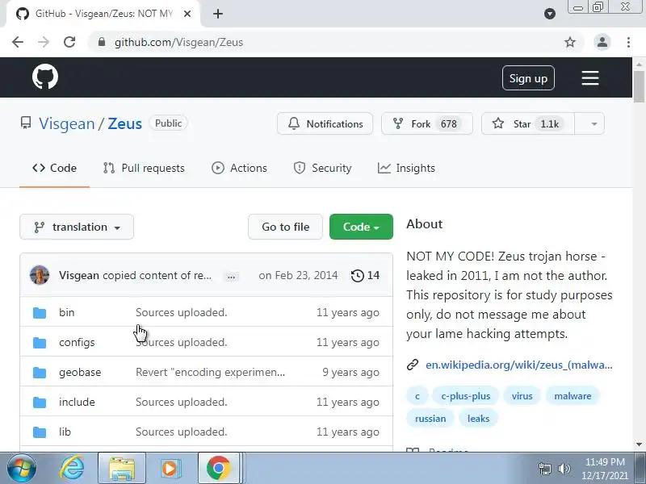Open the en.wikipedia.org zeus link

518,365
